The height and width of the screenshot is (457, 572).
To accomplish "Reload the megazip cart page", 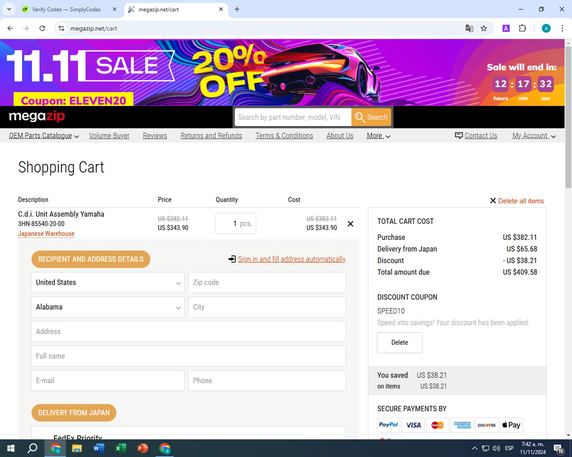I will click(x=42, y=29).
